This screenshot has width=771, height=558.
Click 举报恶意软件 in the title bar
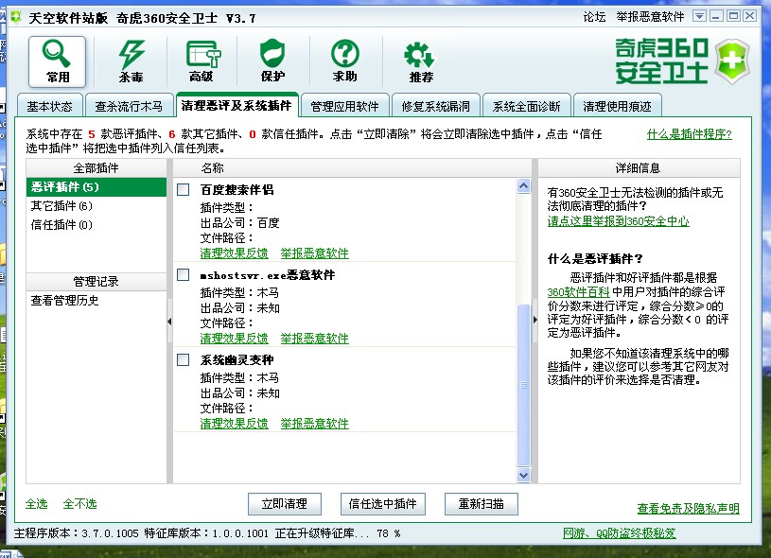[x=650, y=17]
